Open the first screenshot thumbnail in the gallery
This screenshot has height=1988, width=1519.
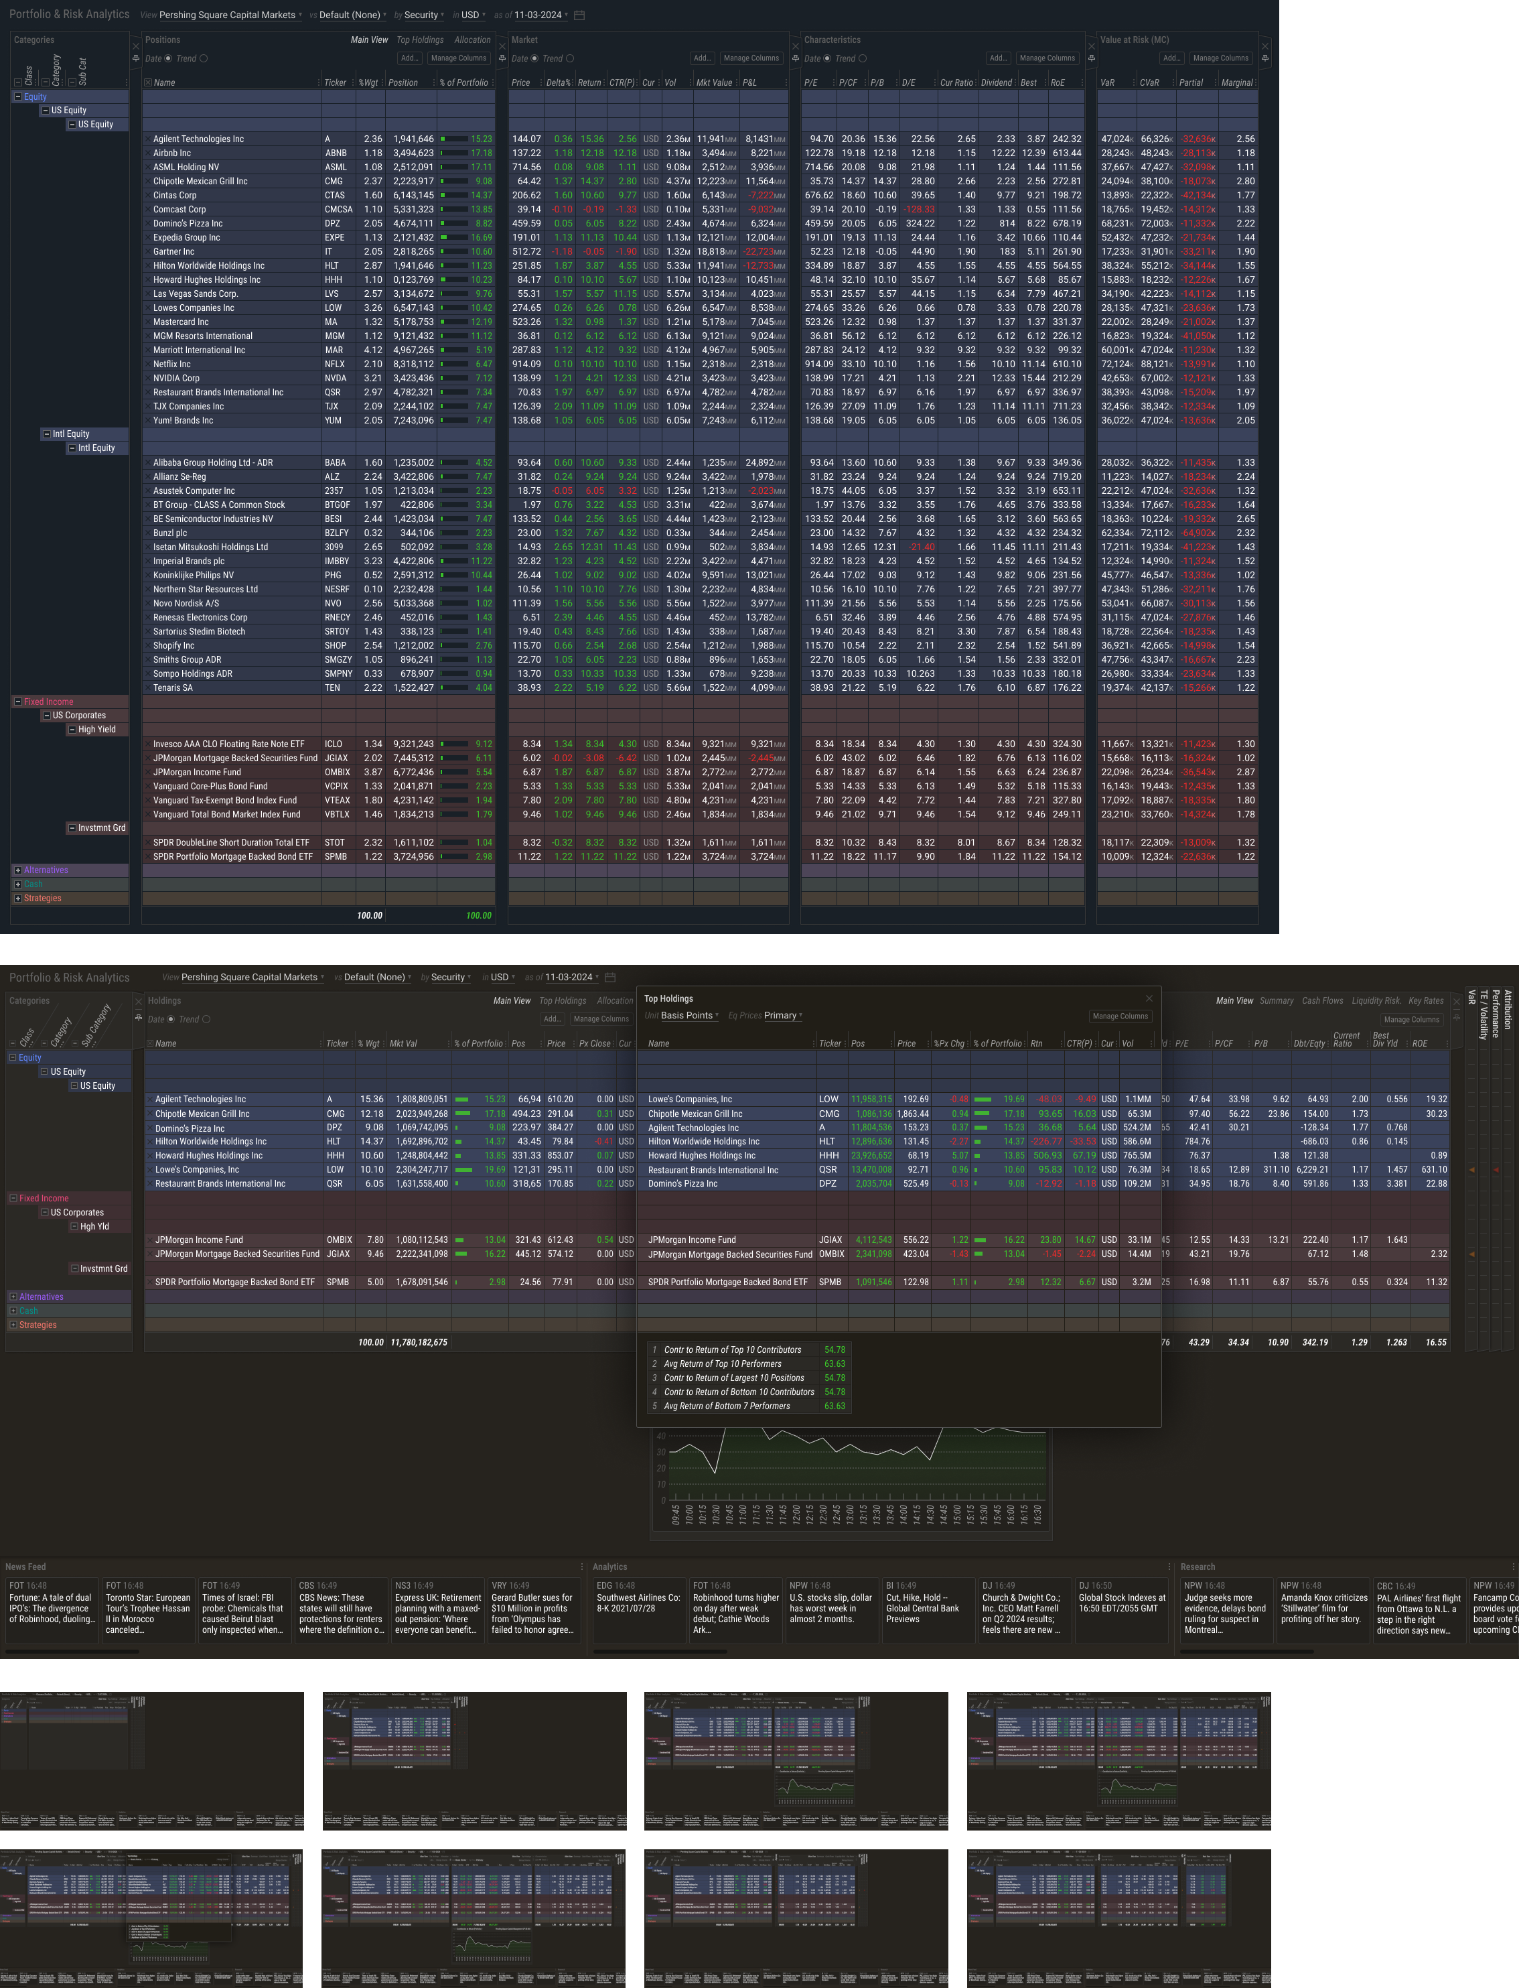[x=152, y=1761]
